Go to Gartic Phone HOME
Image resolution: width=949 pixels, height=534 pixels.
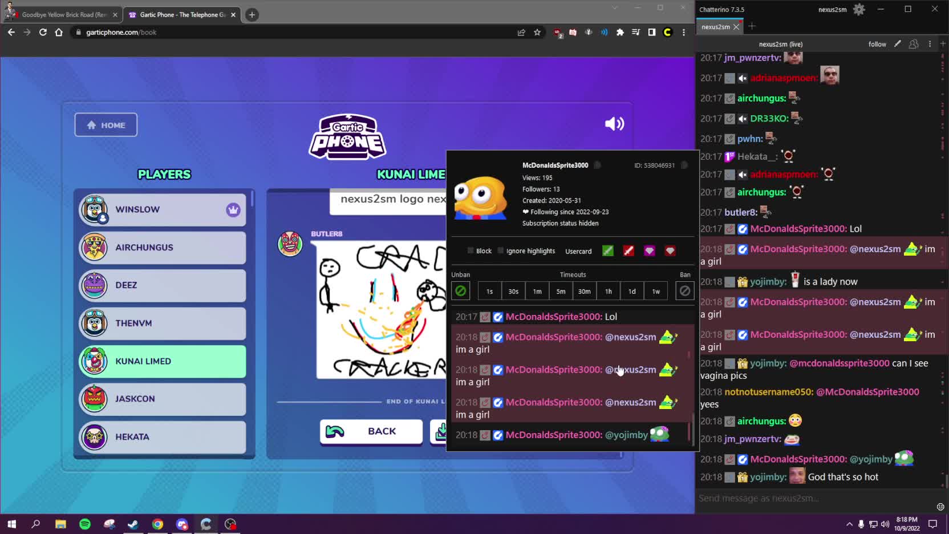pyautogui.click(x=106, y=125)
